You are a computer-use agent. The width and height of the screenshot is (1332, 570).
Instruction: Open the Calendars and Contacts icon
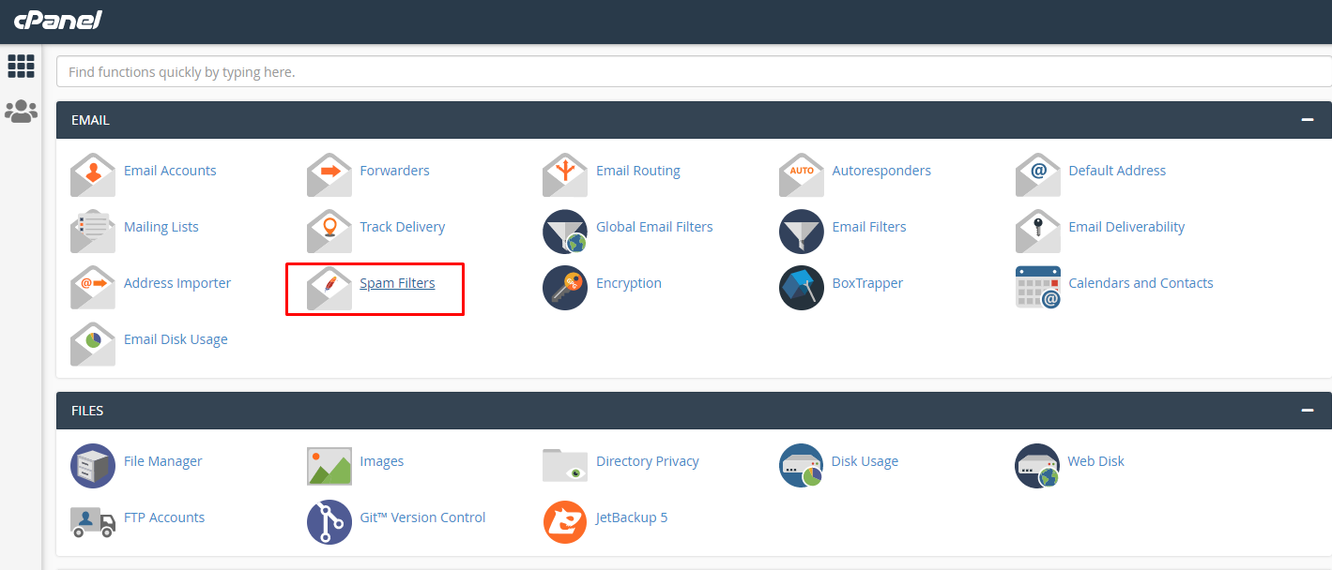tap(1038, 287)
